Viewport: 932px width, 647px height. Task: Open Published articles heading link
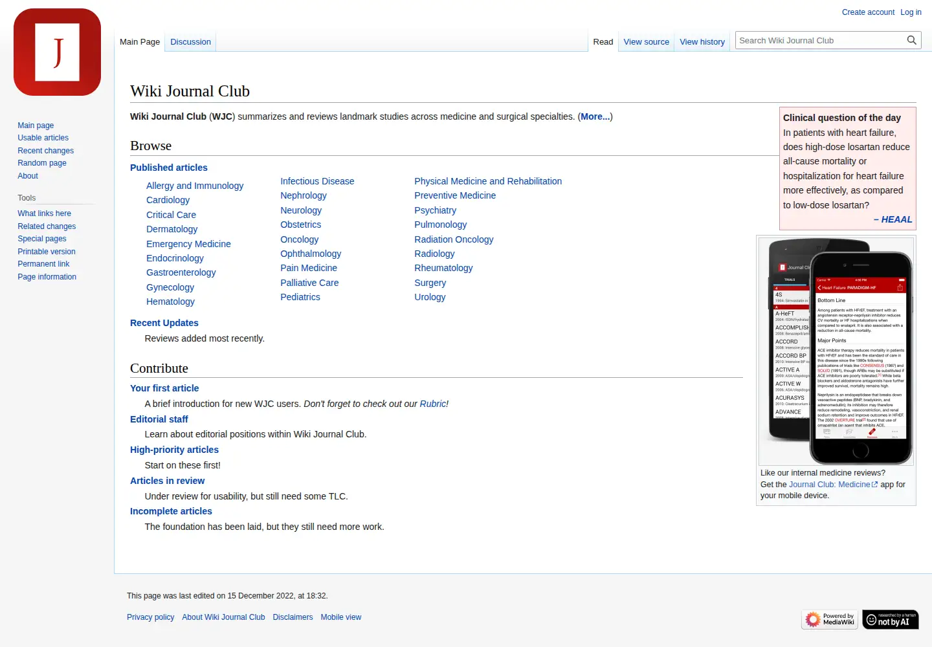tap(169, 168)
